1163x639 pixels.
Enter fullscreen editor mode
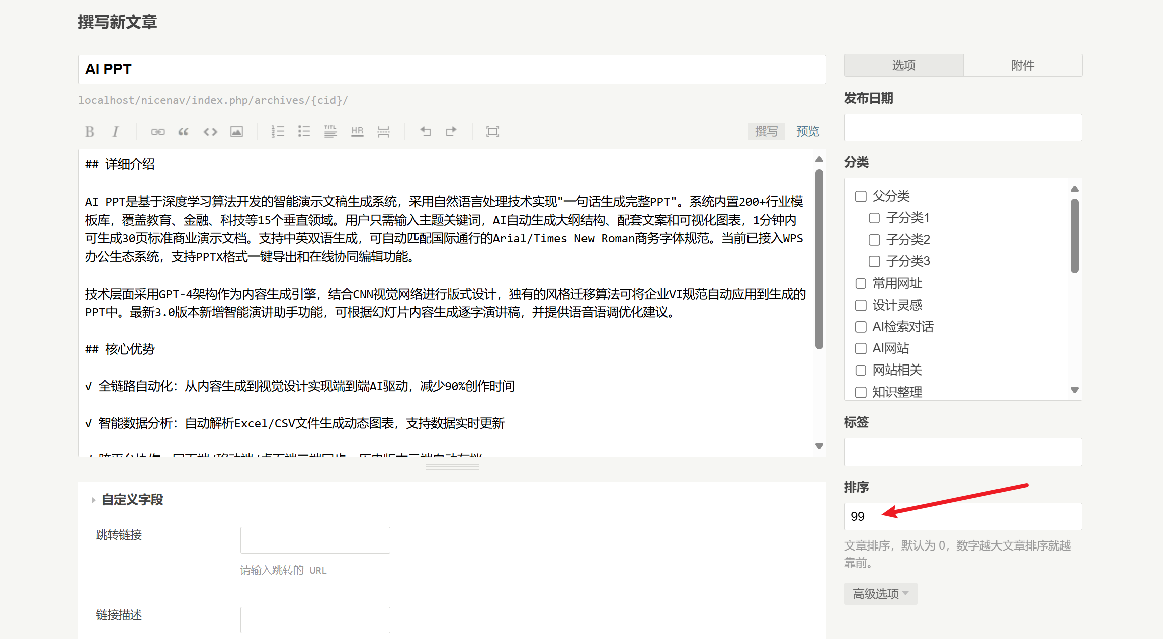point(492,132)
